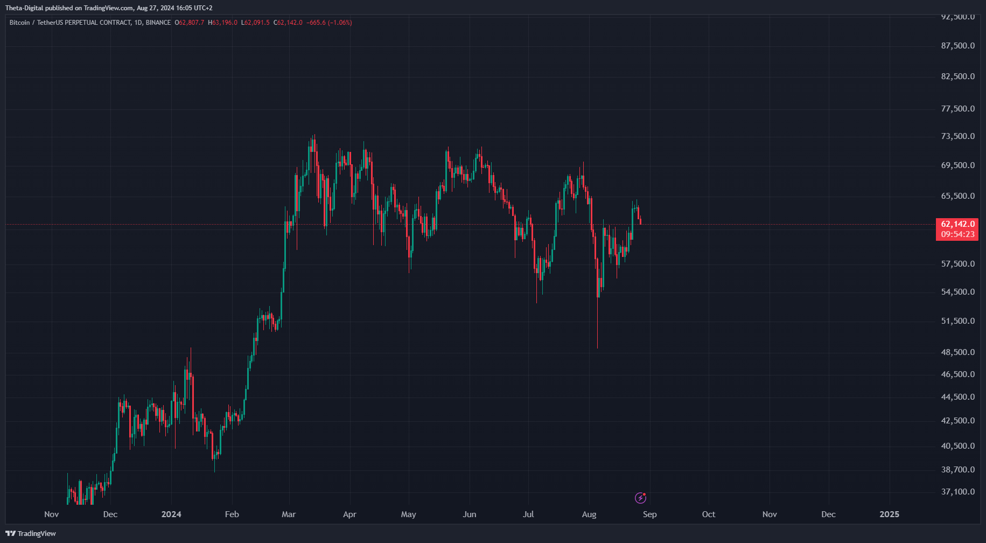Click the current price label 62,142.0
The image size is (986, 543).
pyautogui.click(x=957, y=224)
